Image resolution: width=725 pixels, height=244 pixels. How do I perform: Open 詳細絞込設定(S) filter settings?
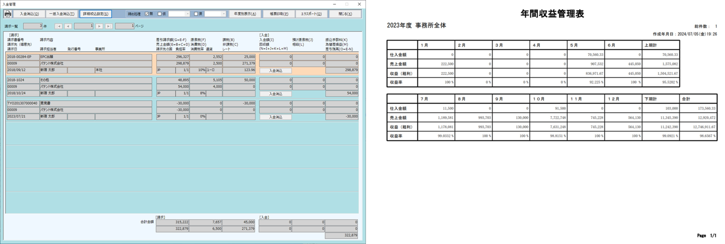[95, 14]
